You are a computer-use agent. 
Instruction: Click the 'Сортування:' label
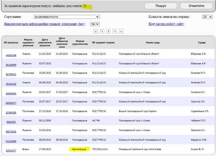point(13,17)
